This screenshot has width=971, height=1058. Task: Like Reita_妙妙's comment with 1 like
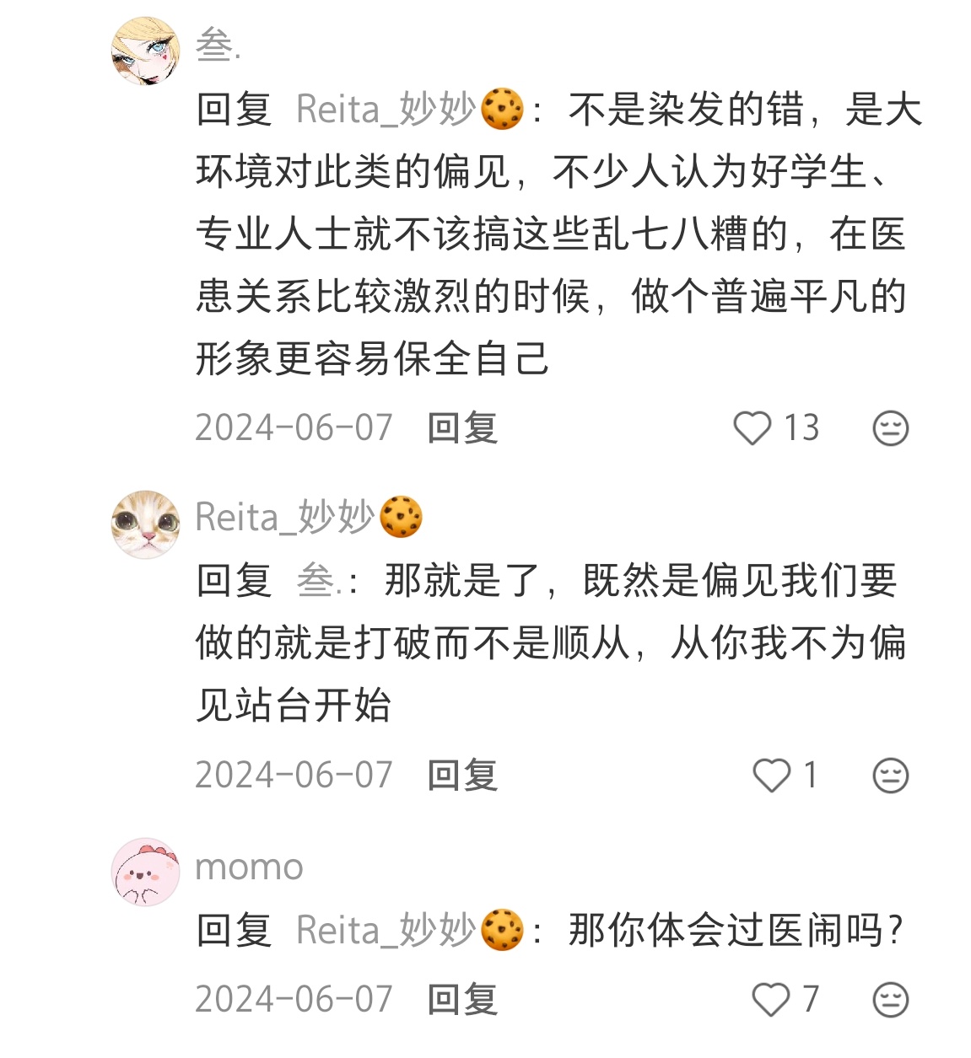(x=771, y=776)
